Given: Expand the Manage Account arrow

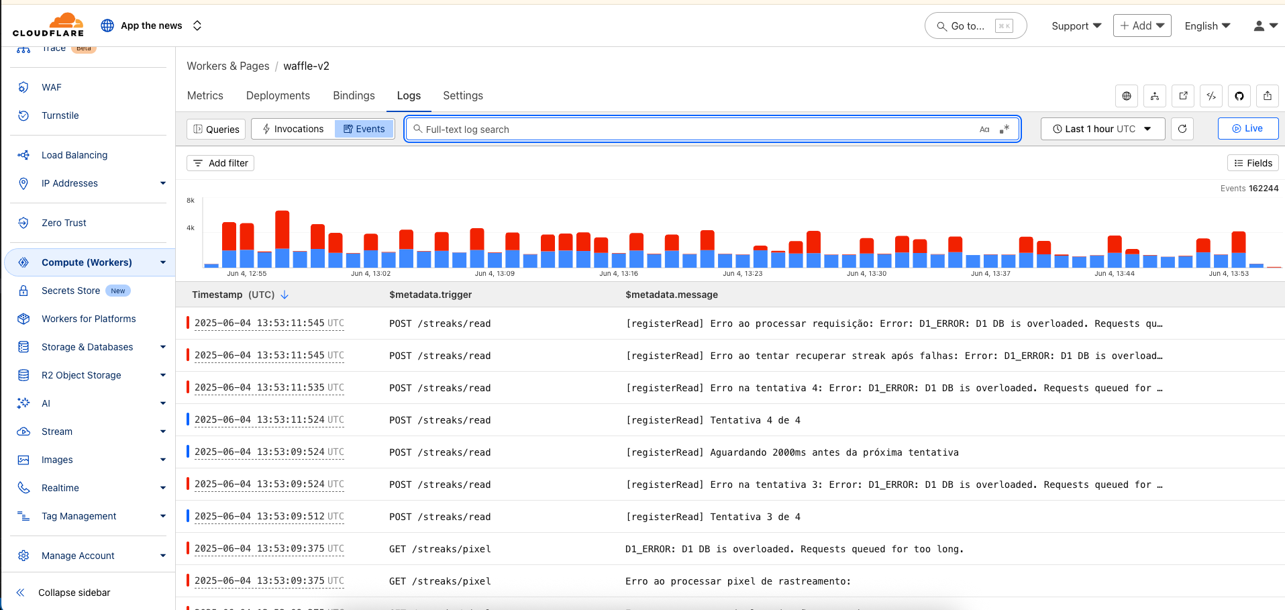Looking at the screenshot, I should point(163,556).
